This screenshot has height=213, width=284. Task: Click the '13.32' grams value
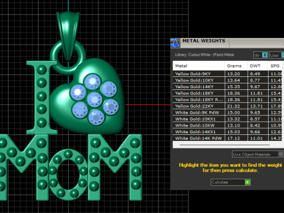[x=234, y=119]
